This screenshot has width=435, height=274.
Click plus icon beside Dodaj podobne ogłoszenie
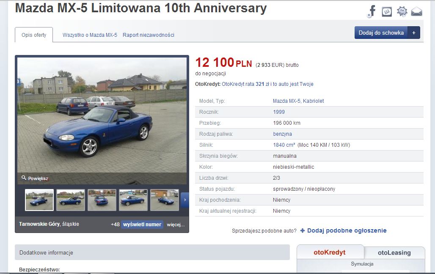tap(303, 230)
